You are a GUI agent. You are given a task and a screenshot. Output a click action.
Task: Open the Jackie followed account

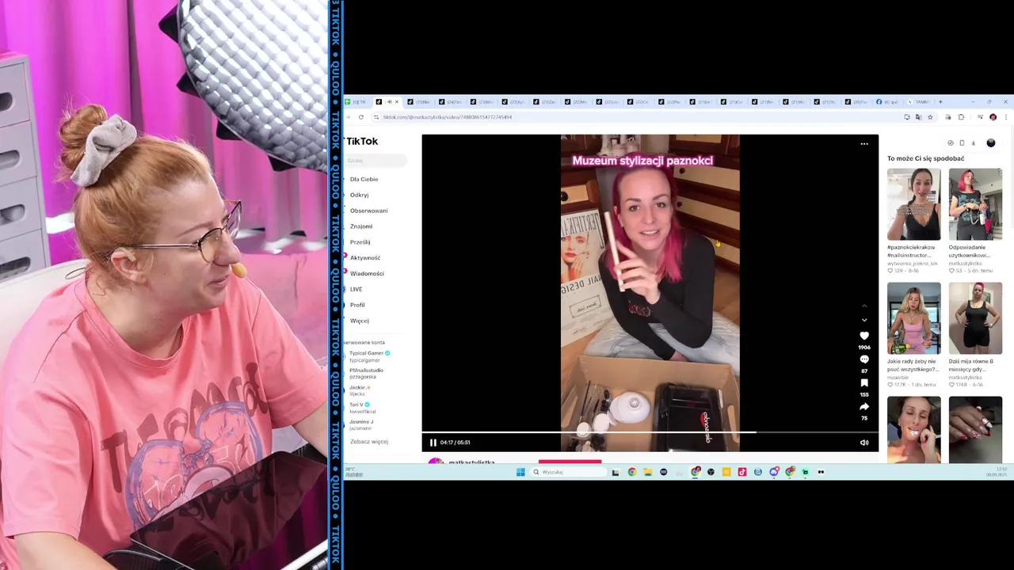[x=360, y=390]
